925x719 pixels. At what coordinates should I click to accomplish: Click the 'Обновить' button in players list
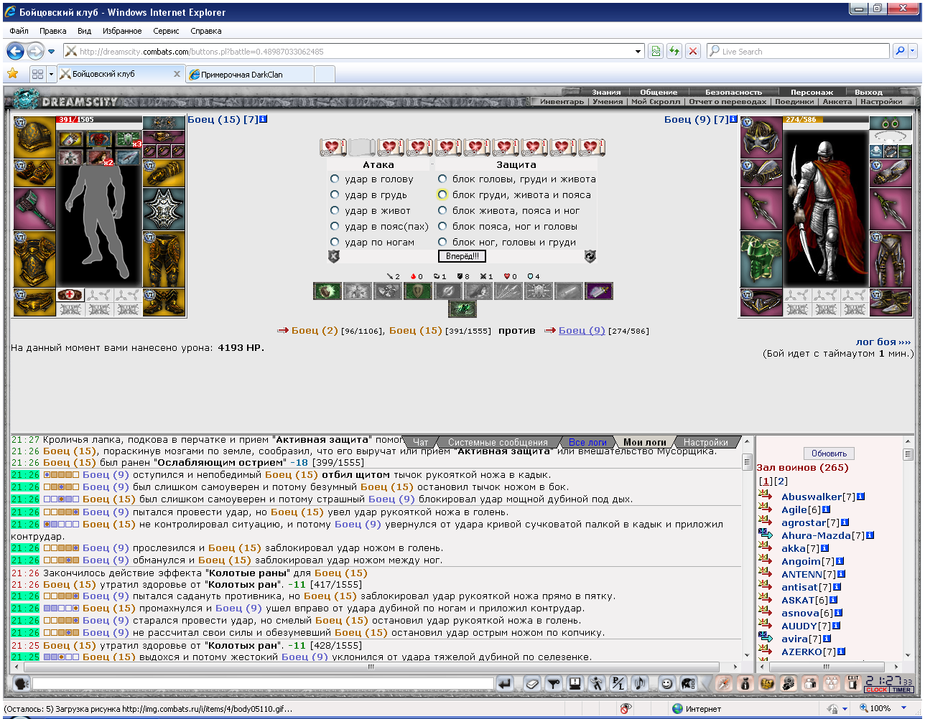[x=829, y=454]
